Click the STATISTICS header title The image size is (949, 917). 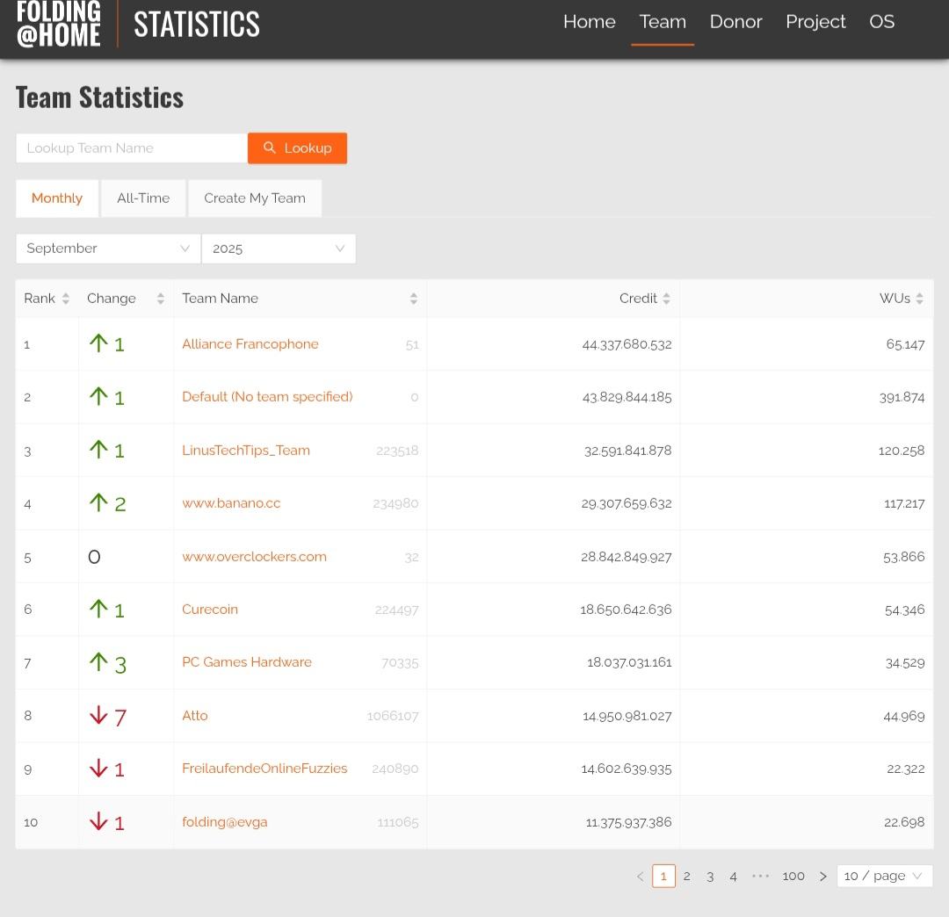tap(197, 25)
